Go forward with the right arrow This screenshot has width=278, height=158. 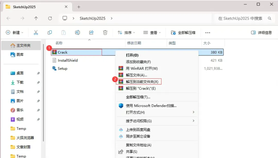coord(22,18)
